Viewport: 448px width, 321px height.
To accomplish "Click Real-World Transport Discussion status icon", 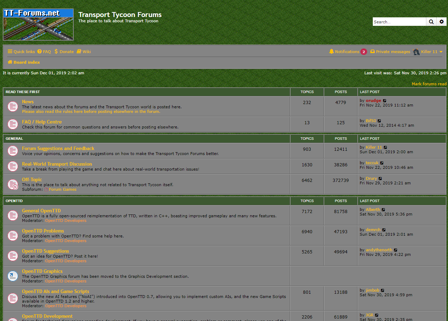I will click(13, 166).
